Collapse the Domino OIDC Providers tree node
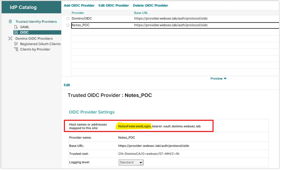281x170 pixels. pos(5,39)
